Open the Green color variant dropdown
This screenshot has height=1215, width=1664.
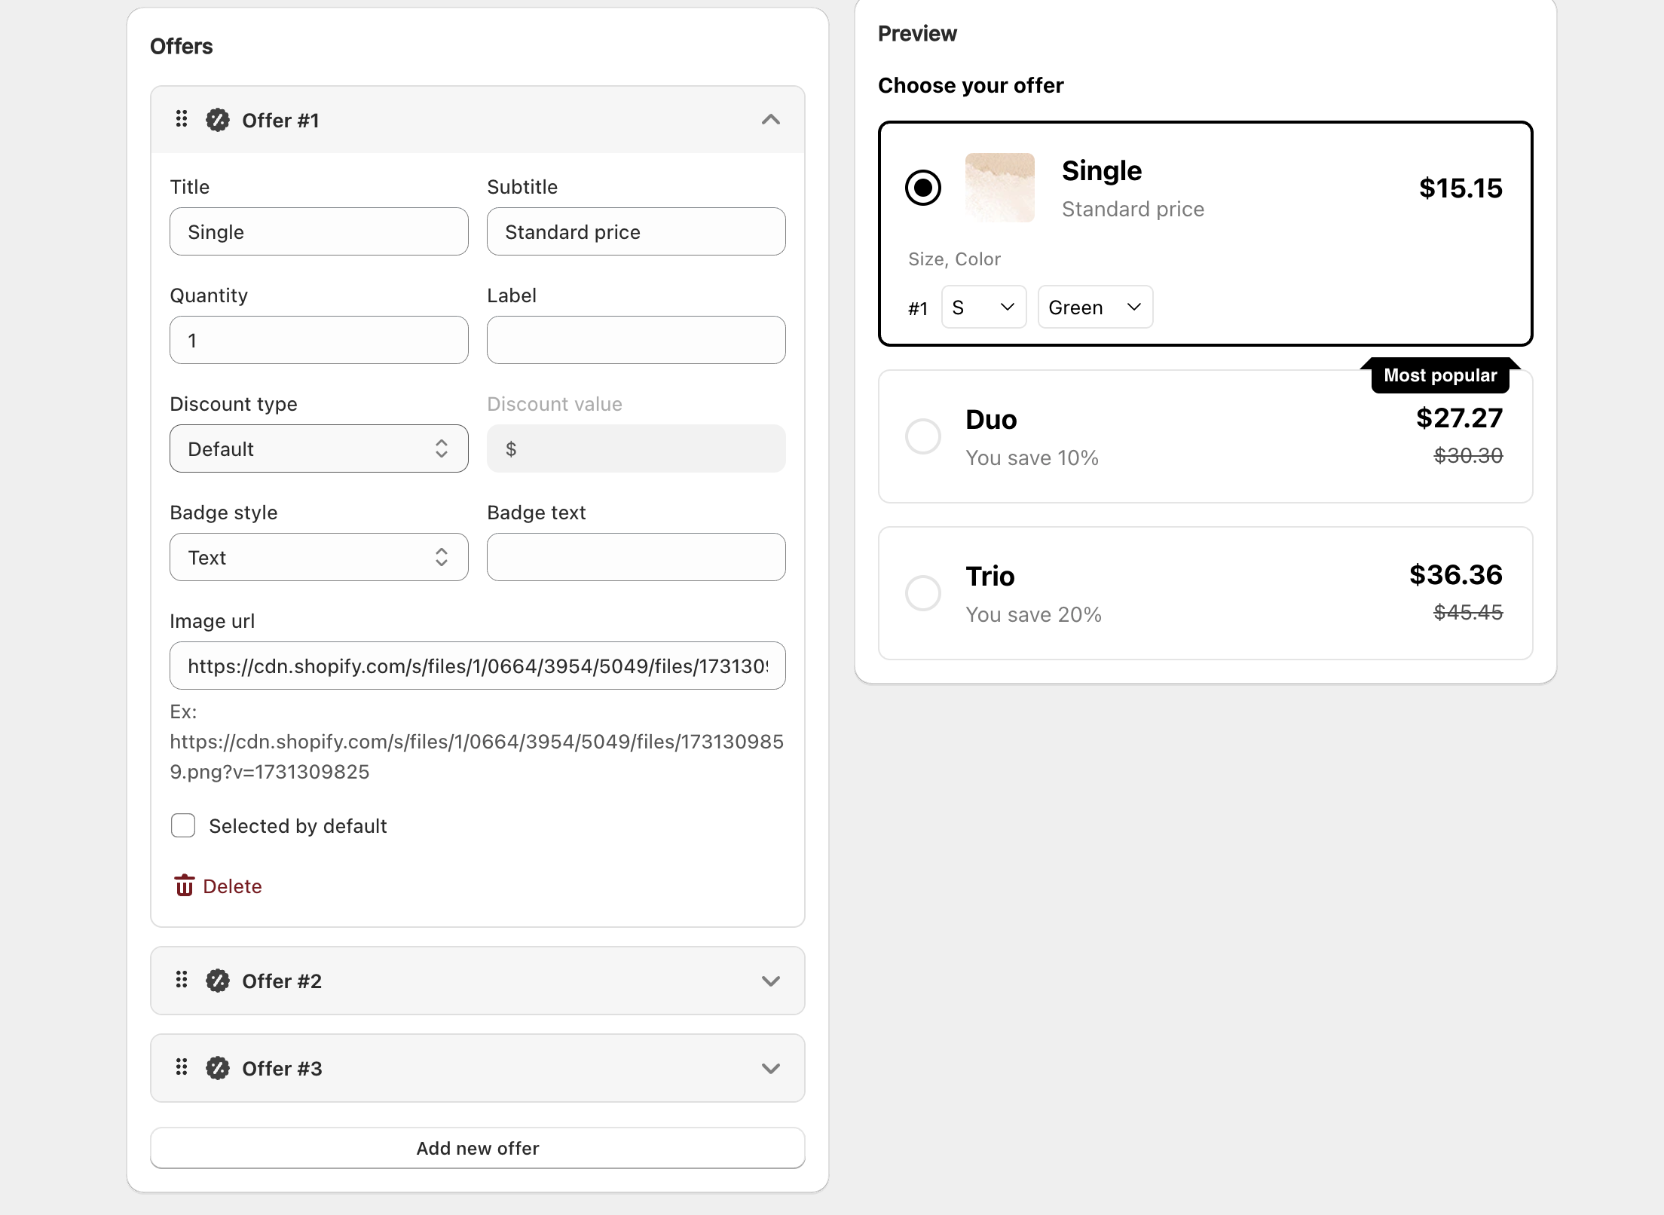(1094, 307)
